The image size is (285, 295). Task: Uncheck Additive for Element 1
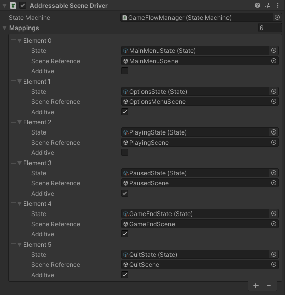point(125,112)
